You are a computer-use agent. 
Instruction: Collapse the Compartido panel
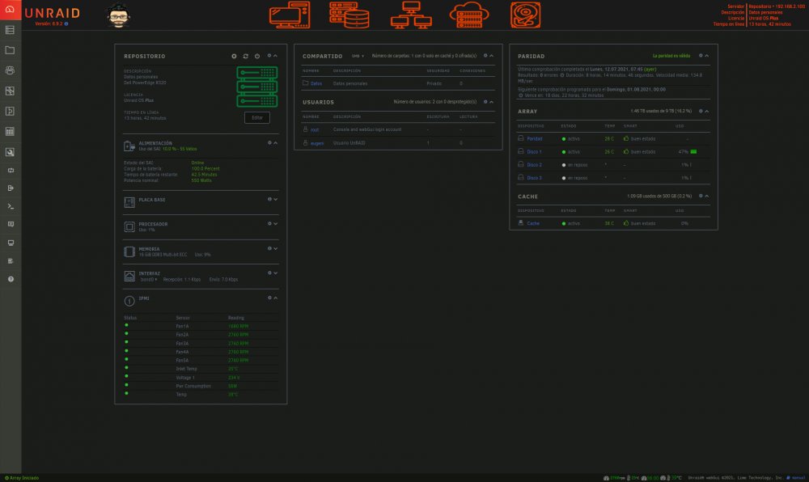tap(491, 56)
